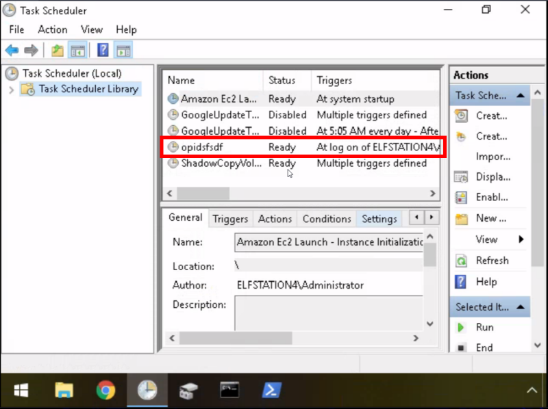
Task: Switch to the Triggers tab
Action: coord(230,219)
